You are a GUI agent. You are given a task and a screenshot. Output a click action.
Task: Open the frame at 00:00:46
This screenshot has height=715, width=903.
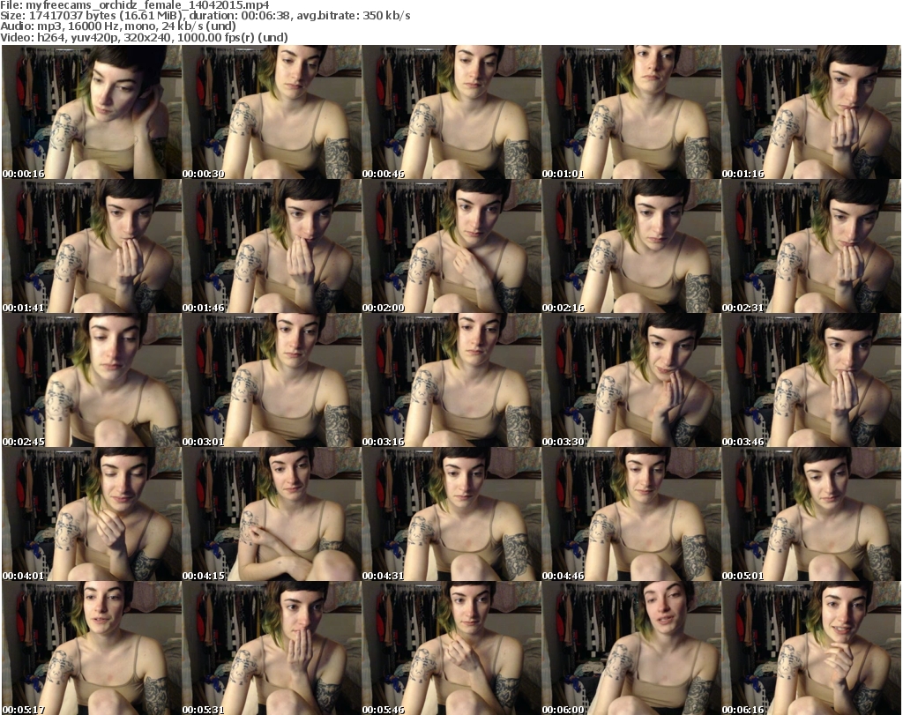[451, 112]
